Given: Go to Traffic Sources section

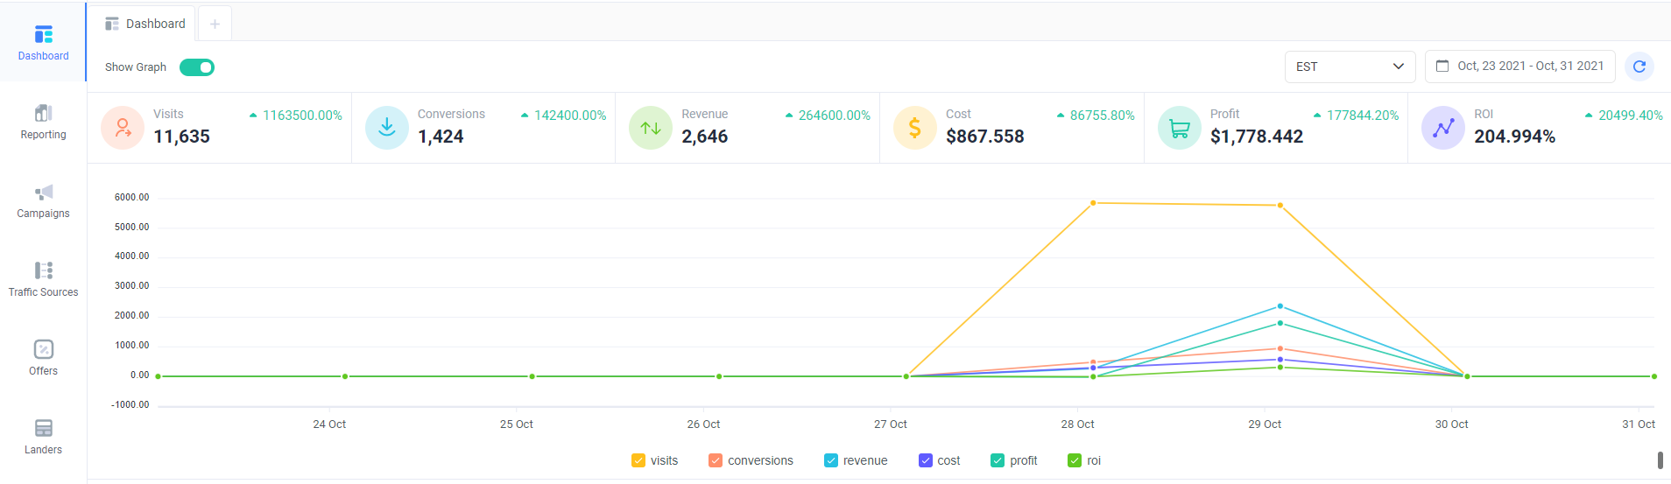Looking at the screenshot, I should (43, 279).
